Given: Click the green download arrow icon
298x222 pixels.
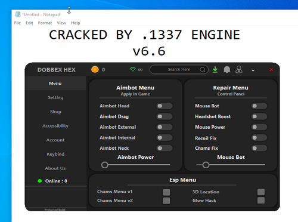Looking at the screenshot, I should pos(215,70).
